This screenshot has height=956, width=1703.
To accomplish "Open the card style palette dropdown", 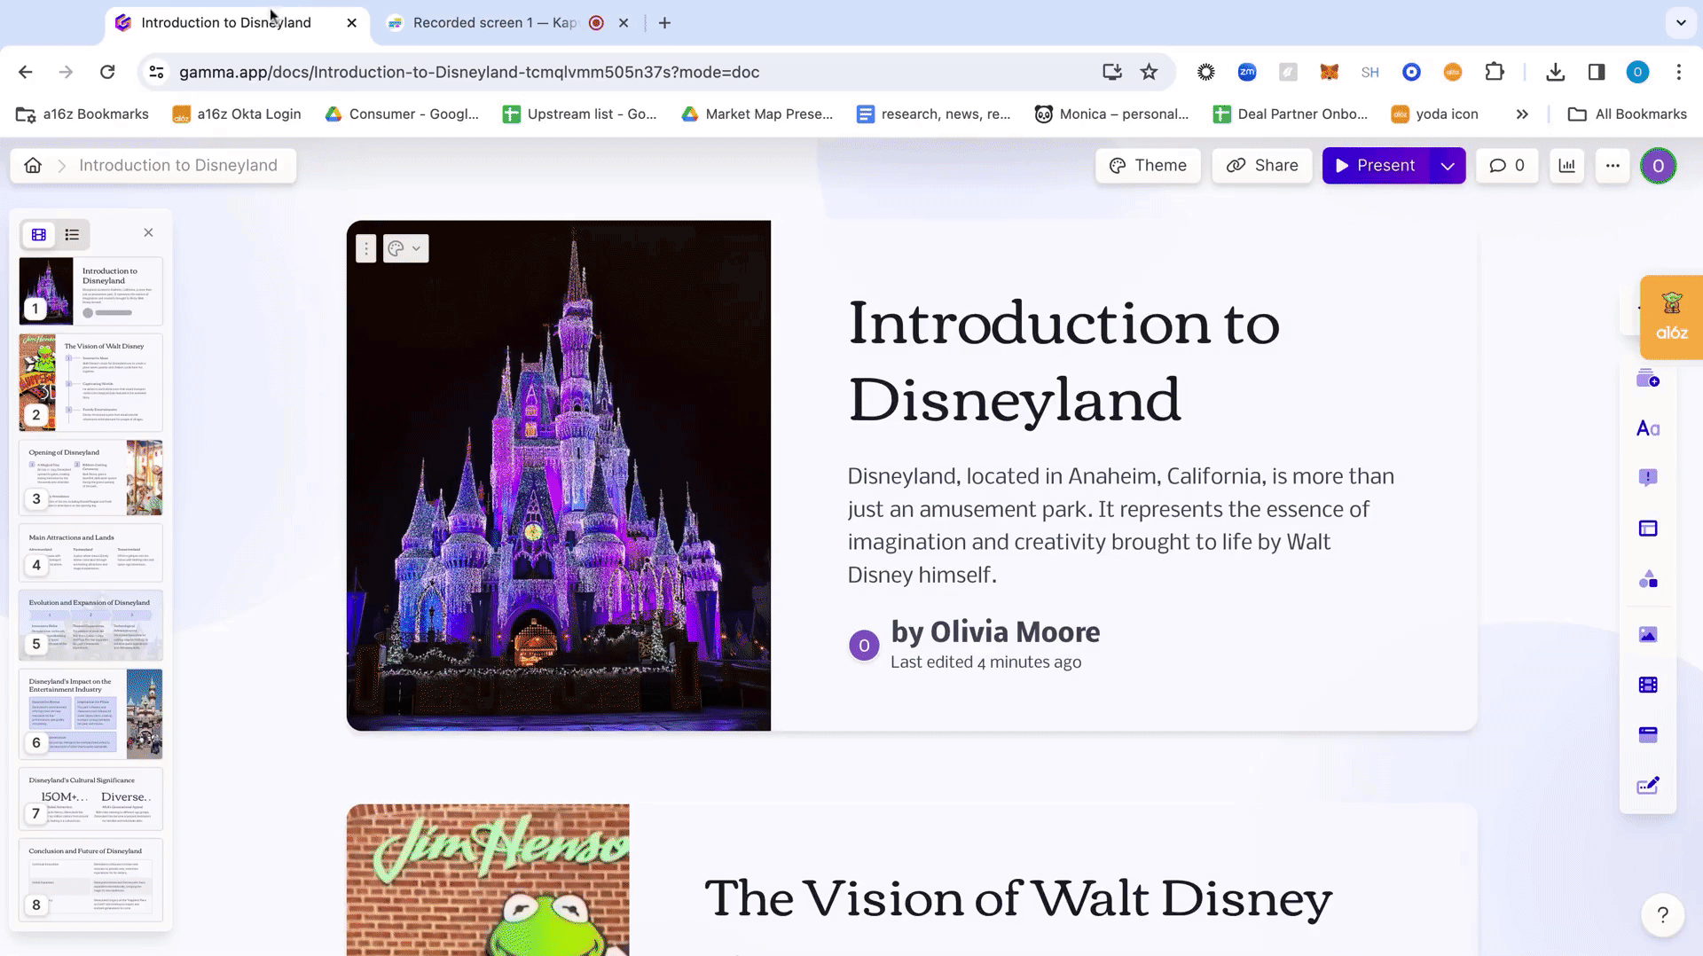I will point(405,248).
